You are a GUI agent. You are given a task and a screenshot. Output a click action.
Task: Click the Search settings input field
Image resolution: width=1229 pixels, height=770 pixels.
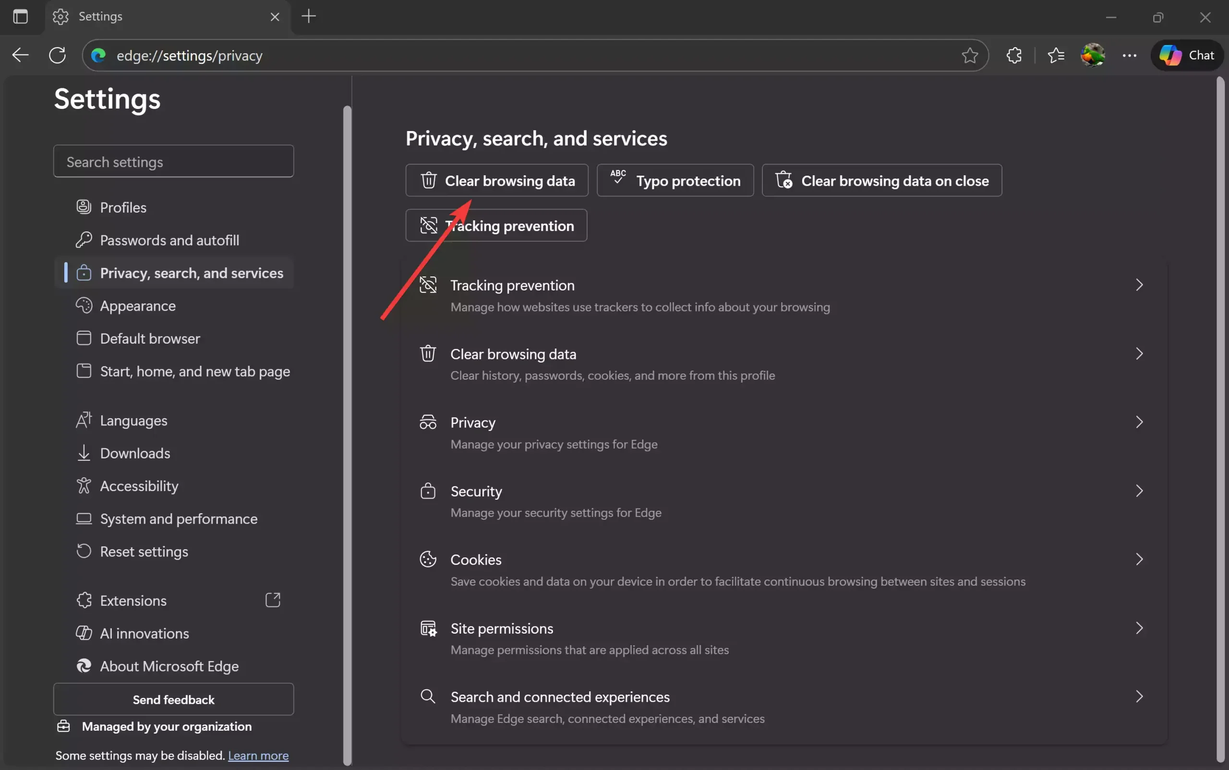(173, 161)
